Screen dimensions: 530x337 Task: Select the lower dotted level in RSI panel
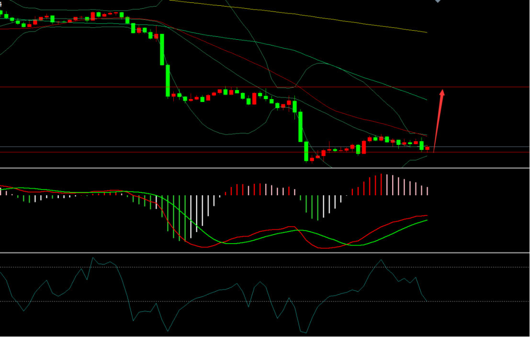click(x=265, y=302)
